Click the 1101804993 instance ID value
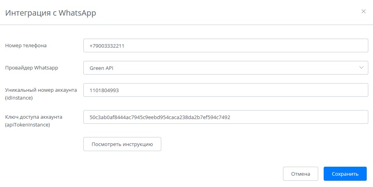The height and width of the screenshot is (187, 373). pos(104,90)
